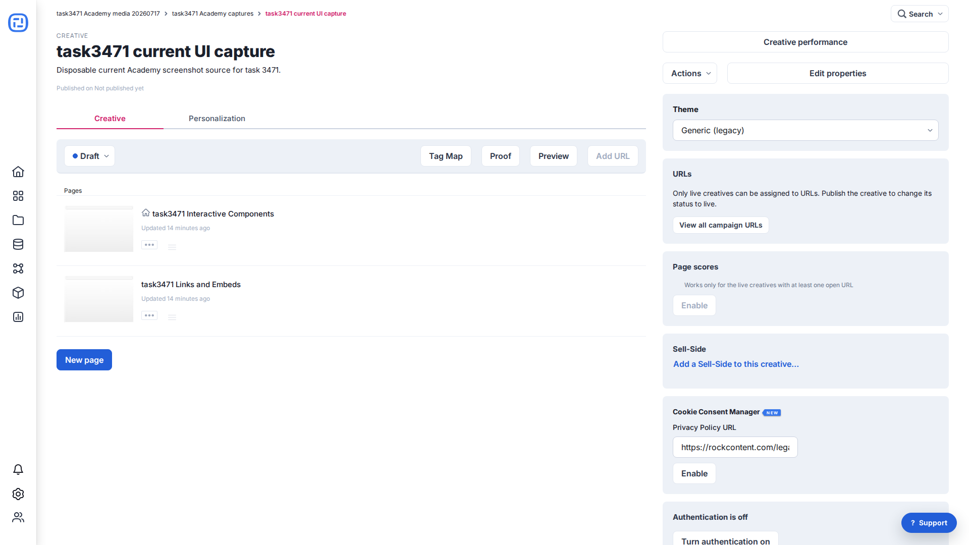Click the current UI capture breadcrumb
Viewport: 969px width, 545px height.
pos(306,14)
